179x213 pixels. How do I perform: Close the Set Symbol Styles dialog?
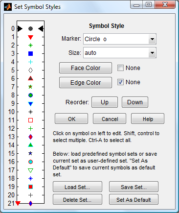pyautogui.click(x=165, y=4)
